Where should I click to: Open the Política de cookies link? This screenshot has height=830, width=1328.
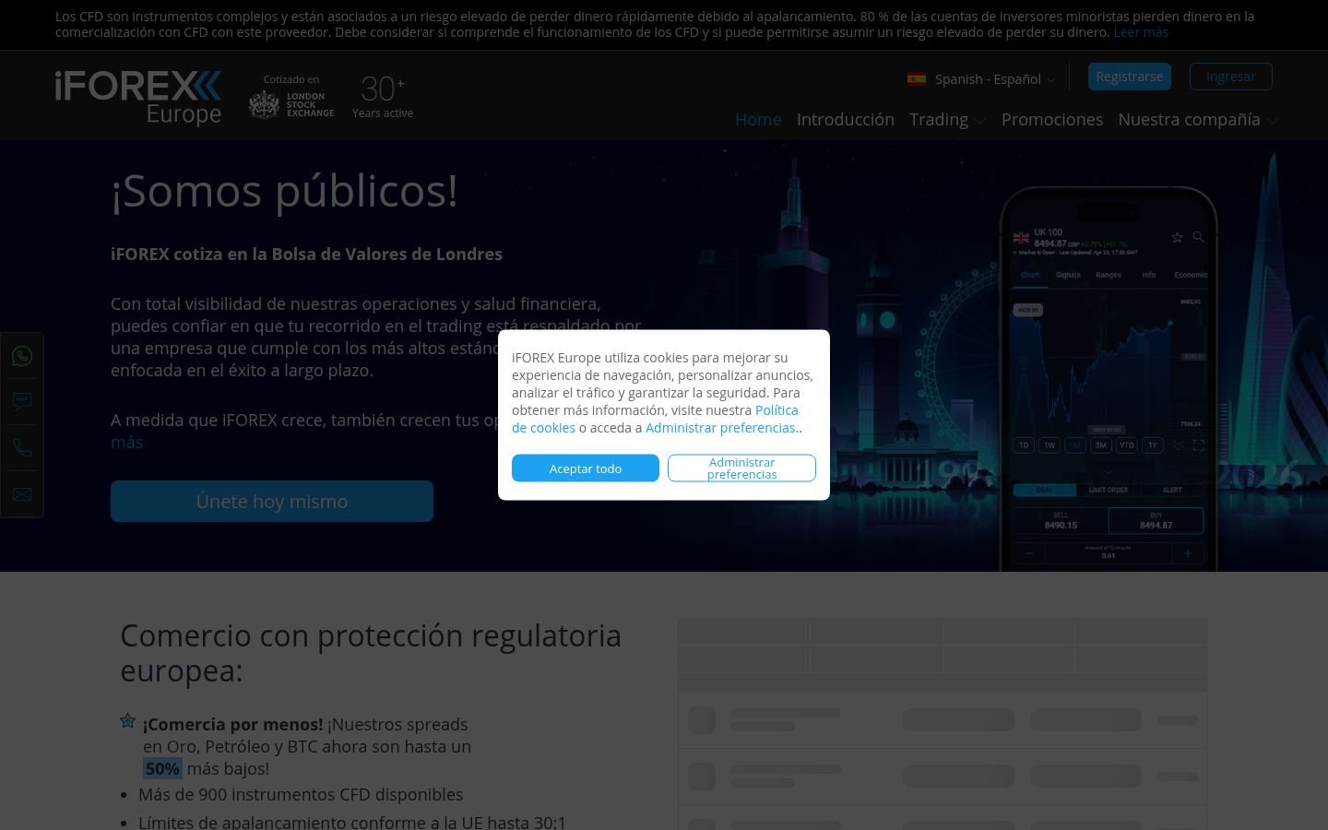(655, 419)
